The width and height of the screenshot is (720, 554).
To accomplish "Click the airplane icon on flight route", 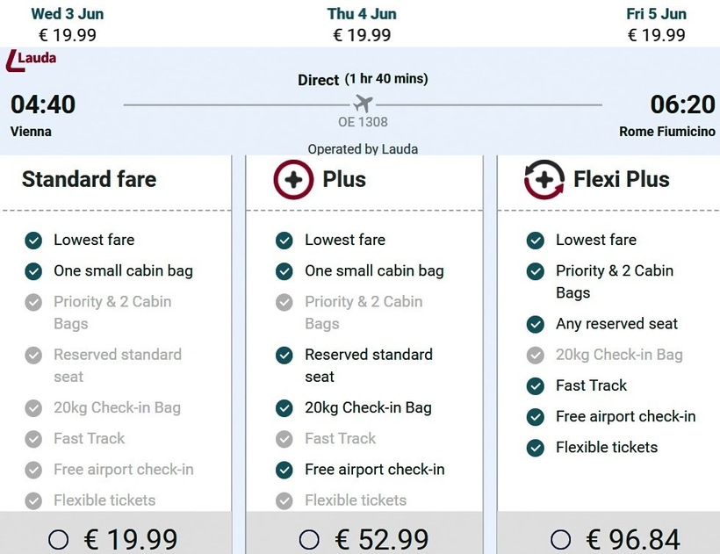I will tap(363, 104).
